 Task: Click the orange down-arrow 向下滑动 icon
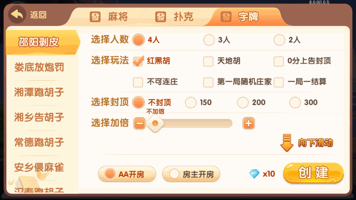287,142
